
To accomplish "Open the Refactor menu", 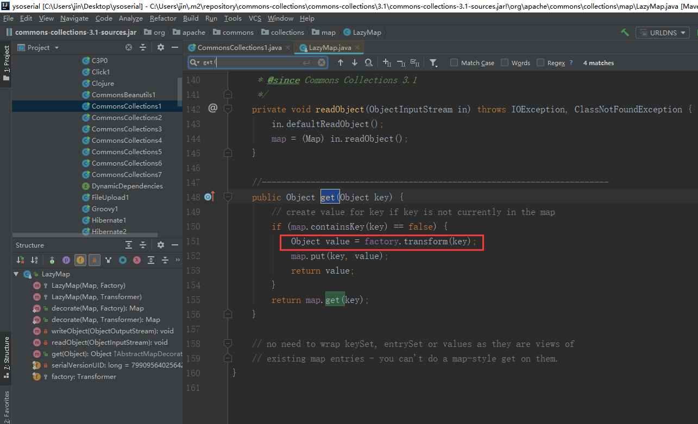I will pyautogui.click(x=163, y=18).
